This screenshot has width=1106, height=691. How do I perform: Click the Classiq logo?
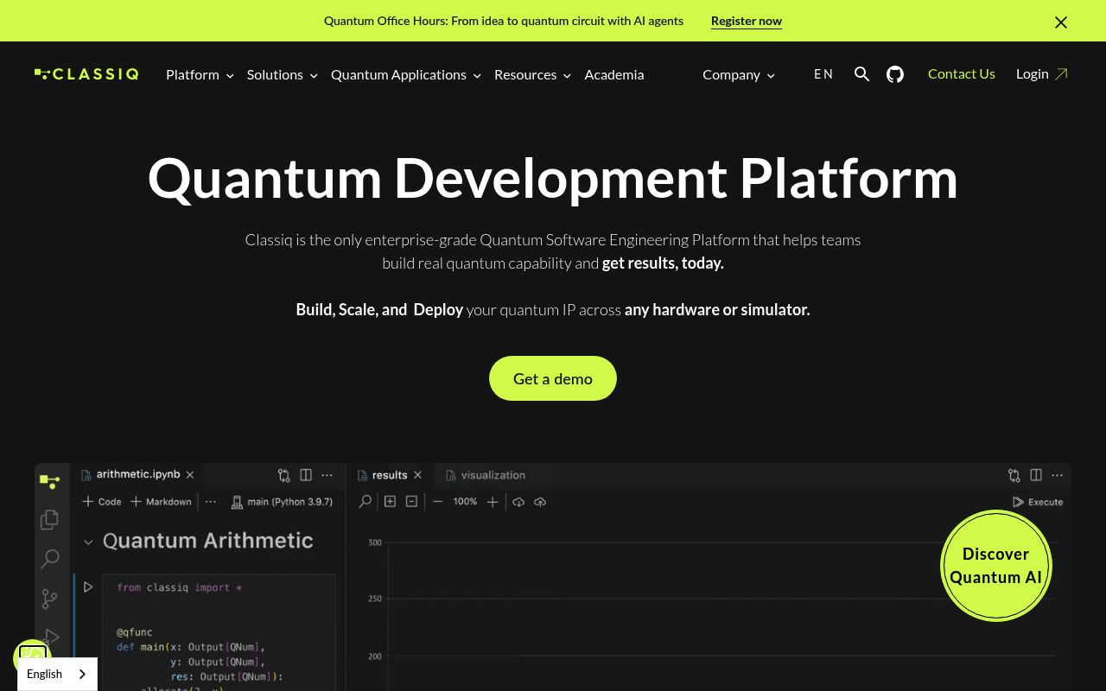(86, 74)
